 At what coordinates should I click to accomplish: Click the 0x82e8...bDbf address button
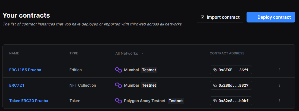(231, 101)
